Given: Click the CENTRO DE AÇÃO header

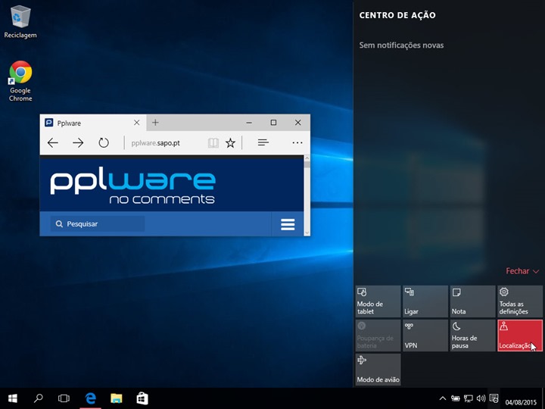Looking at the screenshot, I should pos(397,15).
